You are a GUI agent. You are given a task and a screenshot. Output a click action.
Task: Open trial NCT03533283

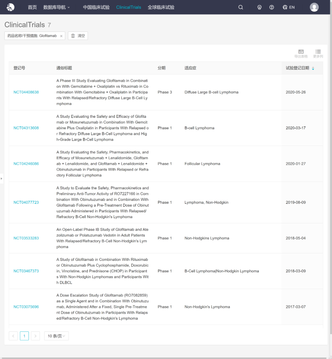tap(26, 238)
